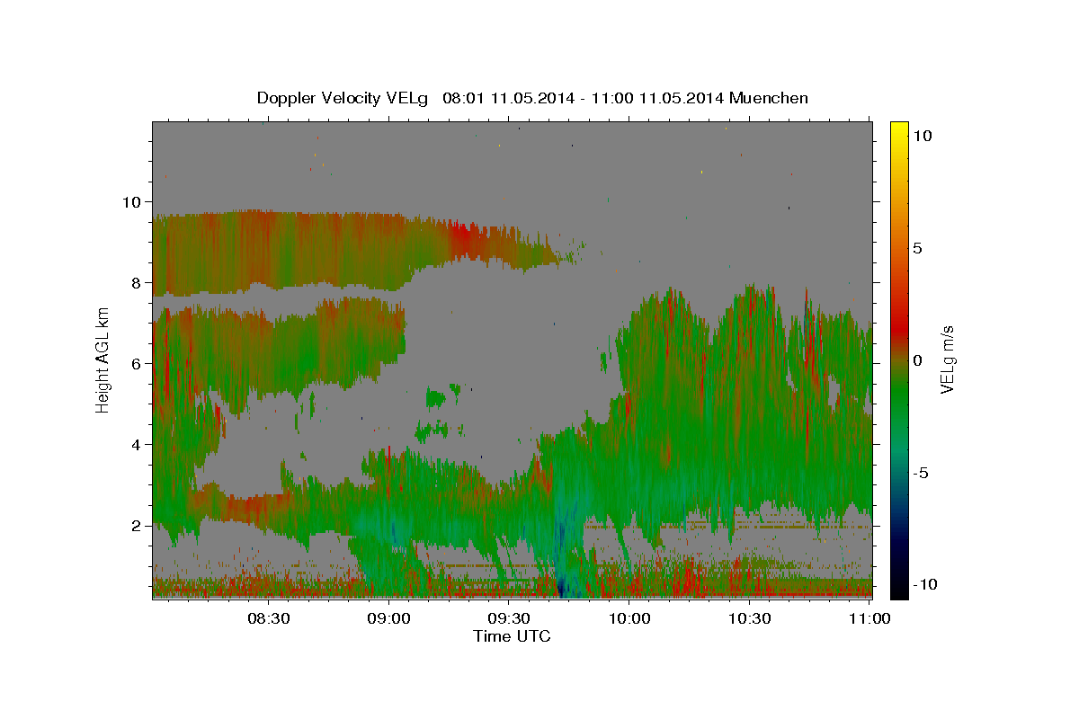The height and width of the screenshot is (719, 1079).
Task: Click the colorbar value -5 label
Action: [x=920, y=473]
